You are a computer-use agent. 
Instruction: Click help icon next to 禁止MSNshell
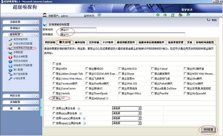coord(107,98)
